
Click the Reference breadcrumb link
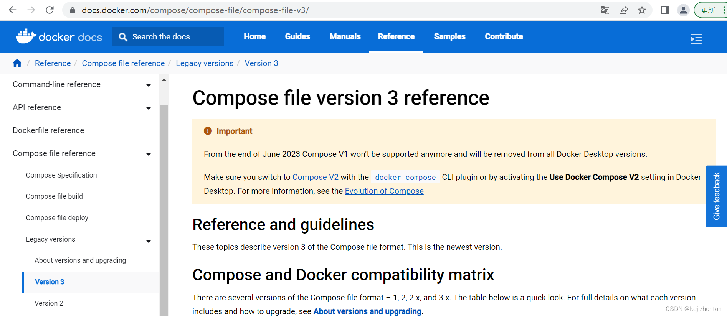point(53,63)
